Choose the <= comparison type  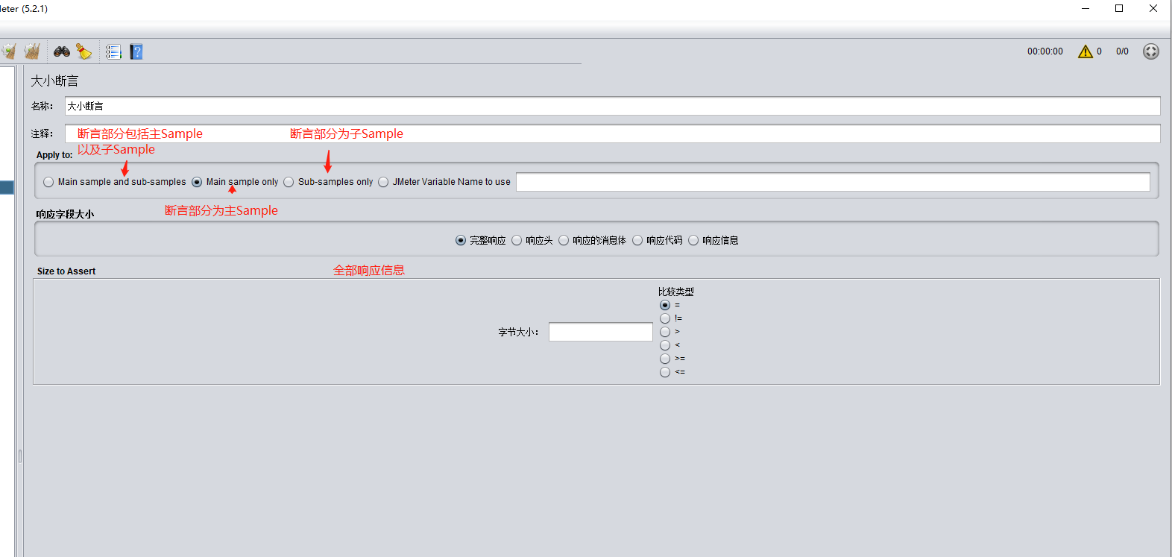click(665, 372)
